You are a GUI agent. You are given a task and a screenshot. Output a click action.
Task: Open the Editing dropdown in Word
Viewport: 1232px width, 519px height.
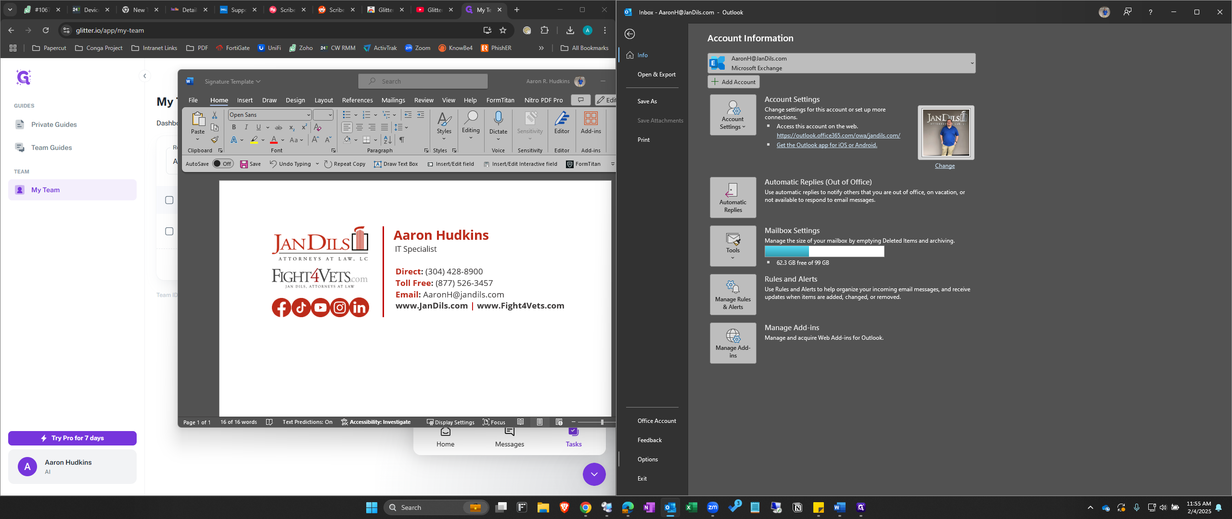471,126
